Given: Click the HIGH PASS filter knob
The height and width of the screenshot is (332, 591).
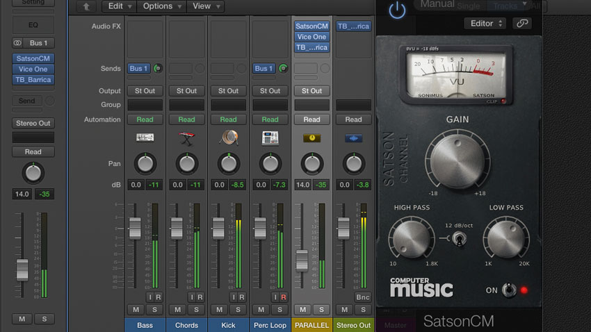Looking at the screenshot, I should [412, 239].
